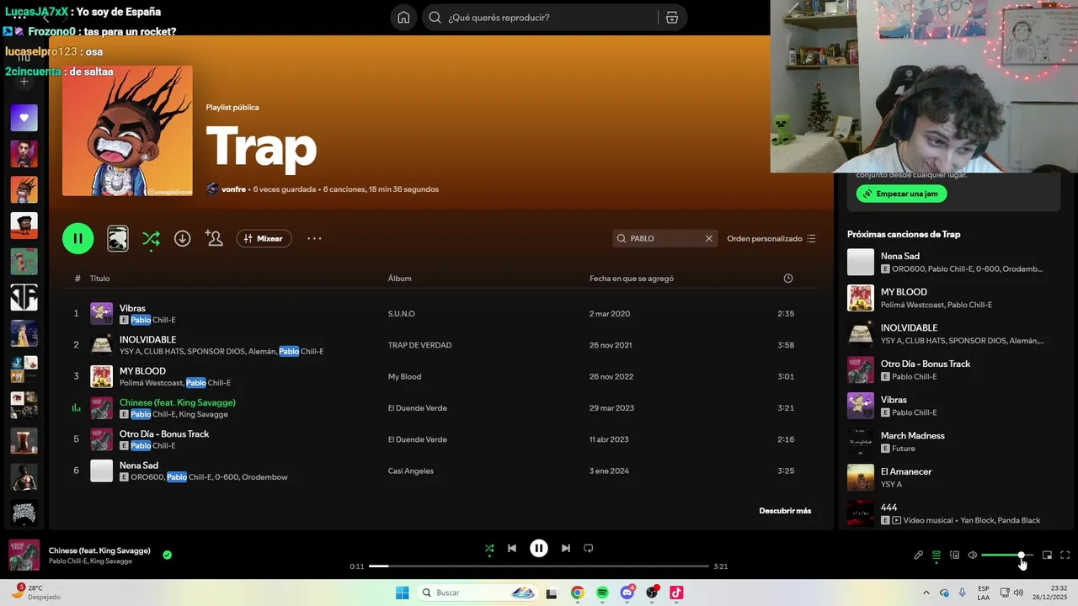
Task: Toggle shuffle in the player bar
Action: pos(489,549)
